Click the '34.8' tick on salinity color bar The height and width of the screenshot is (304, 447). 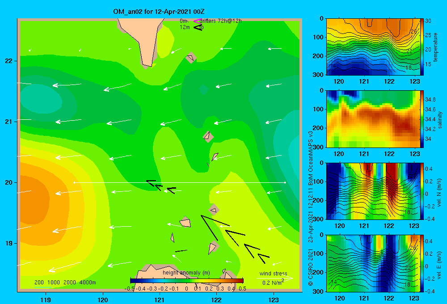[x=430, y=100]
